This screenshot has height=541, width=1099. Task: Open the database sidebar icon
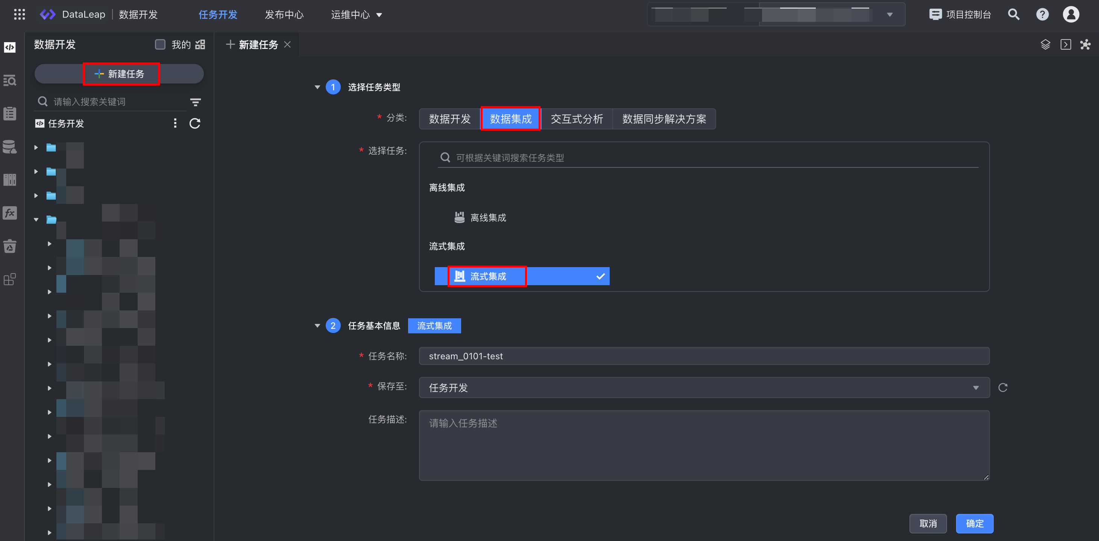coord(10,147)
